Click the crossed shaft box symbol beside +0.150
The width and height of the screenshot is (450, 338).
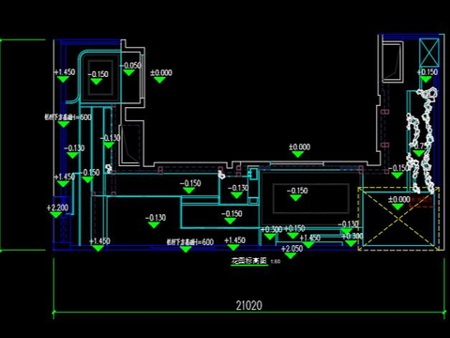429,53
